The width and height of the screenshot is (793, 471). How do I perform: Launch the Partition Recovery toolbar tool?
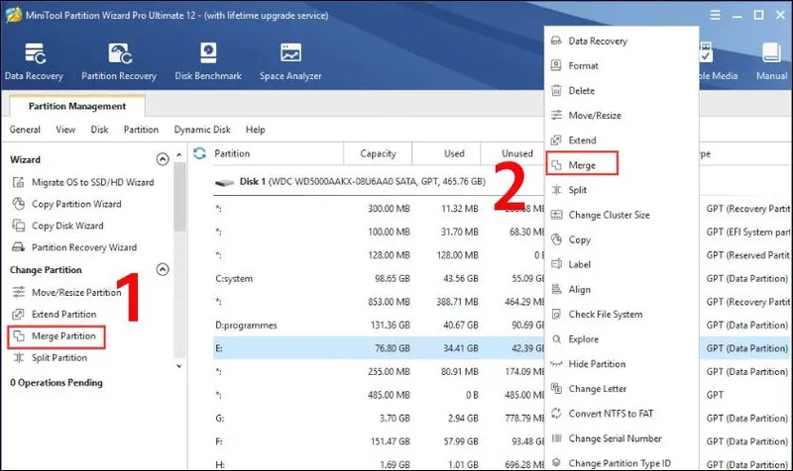tap(119, 61)
